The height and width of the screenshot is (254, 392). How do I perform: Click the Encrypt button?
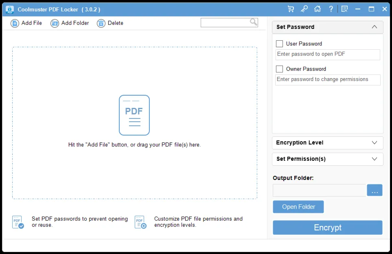pyautogui.click(x=328, y=228)
